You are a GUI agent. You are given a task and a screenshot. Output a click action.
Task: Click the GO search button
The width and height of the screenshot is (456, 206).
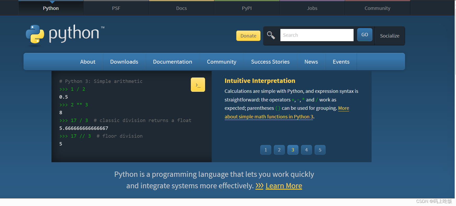pyautogui.click(x=365, y=35)
